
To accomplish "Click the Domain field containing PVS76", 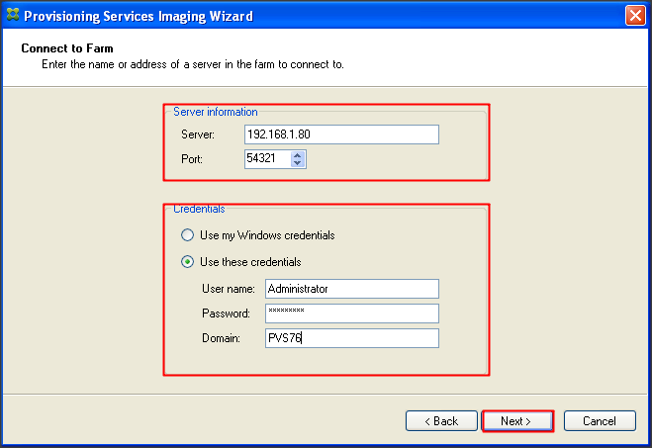I will coord(351,338).
